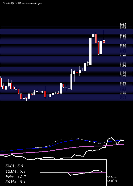The height and width of the screenshot is (186, 133).
Task: Click the 5MA : 5.8 value
Action: point(14,166)
